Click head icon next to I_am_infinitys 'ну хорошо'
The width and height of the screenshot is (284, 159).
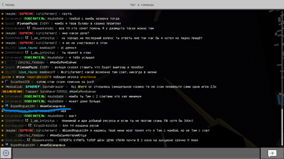[x=27, y=38]
